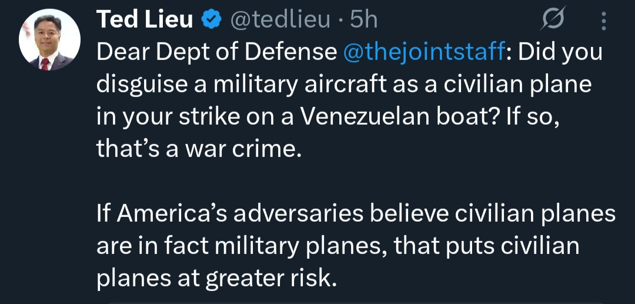Click the words "Did you" after the mention
This screenshot has height=304, width=635.
[x=561, y=53]
